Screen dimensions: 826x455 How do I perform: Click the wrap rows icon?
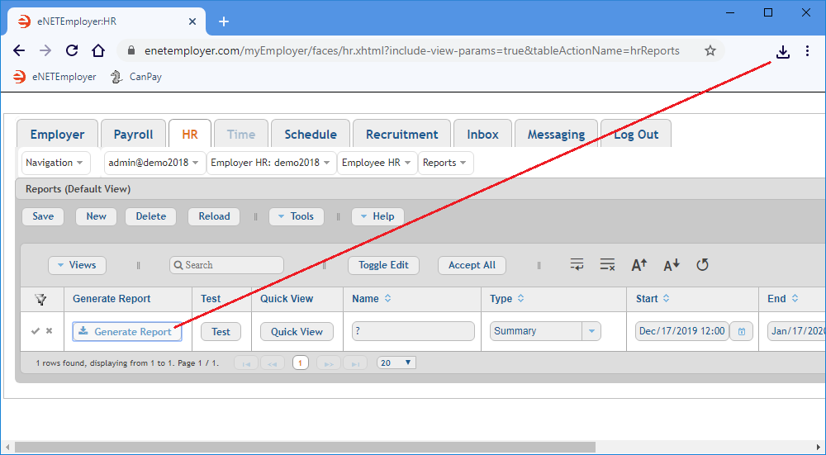pyautogui.click(x=577, y=264)
